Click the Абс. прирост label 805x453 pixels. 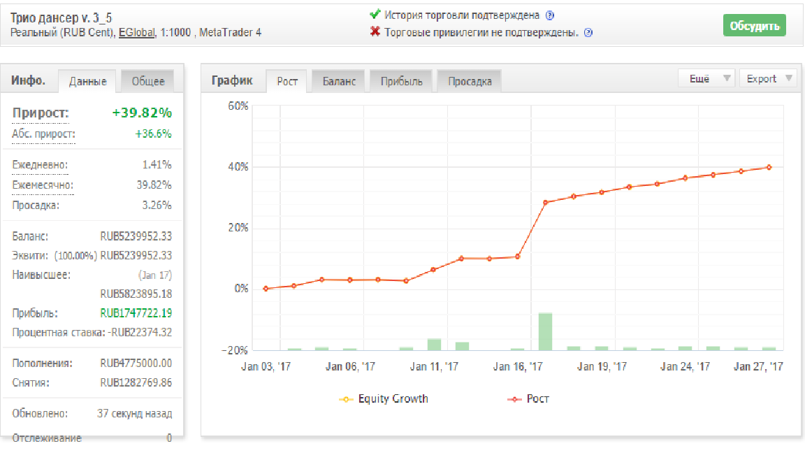tap(43, 134)
